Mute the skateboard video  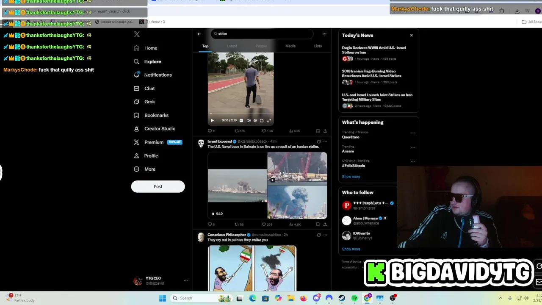249,120
